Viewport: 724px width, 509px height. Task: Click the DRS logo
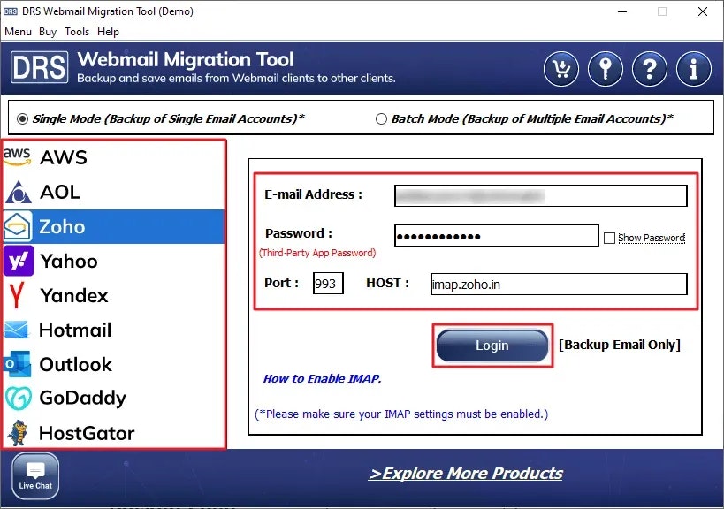point(40,67)
